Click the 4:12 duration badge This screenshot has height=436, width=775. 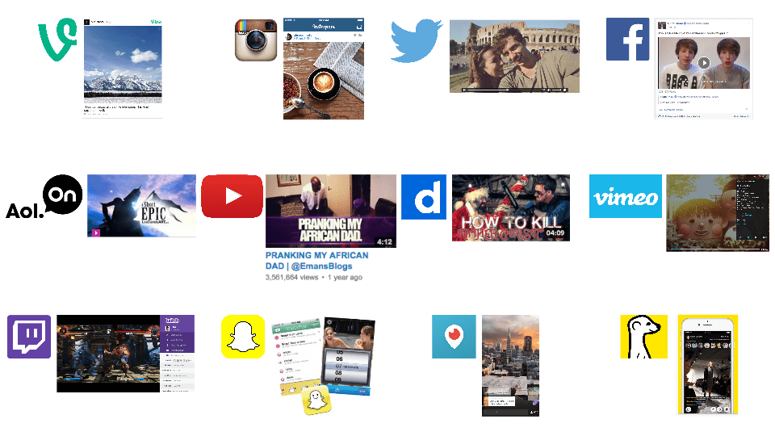click(384, 241)
